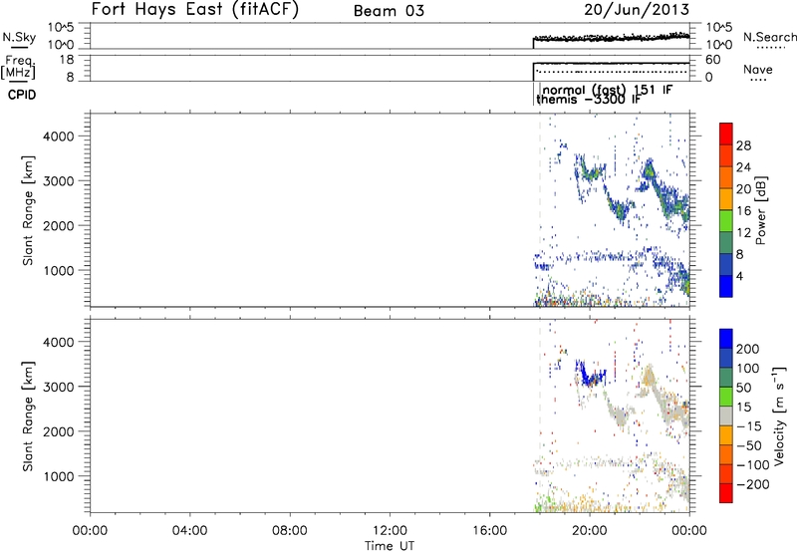
Task: Click the '04:00' time axis tick
Action: tap(189, 531)
